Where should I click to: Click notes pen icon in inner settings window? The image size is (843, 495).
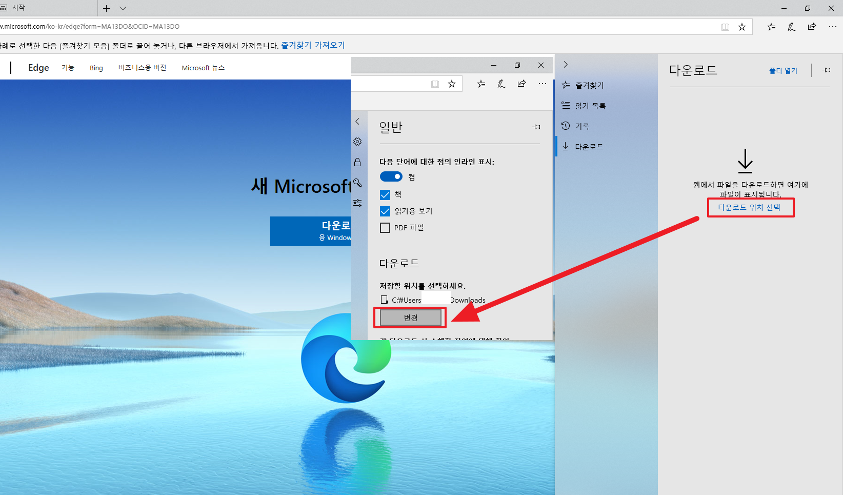click(x=501, y=84)
